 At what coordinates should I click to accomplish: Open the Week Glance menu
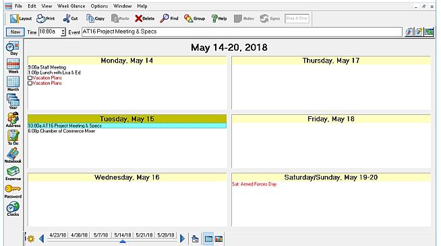[x=71, y=6]
